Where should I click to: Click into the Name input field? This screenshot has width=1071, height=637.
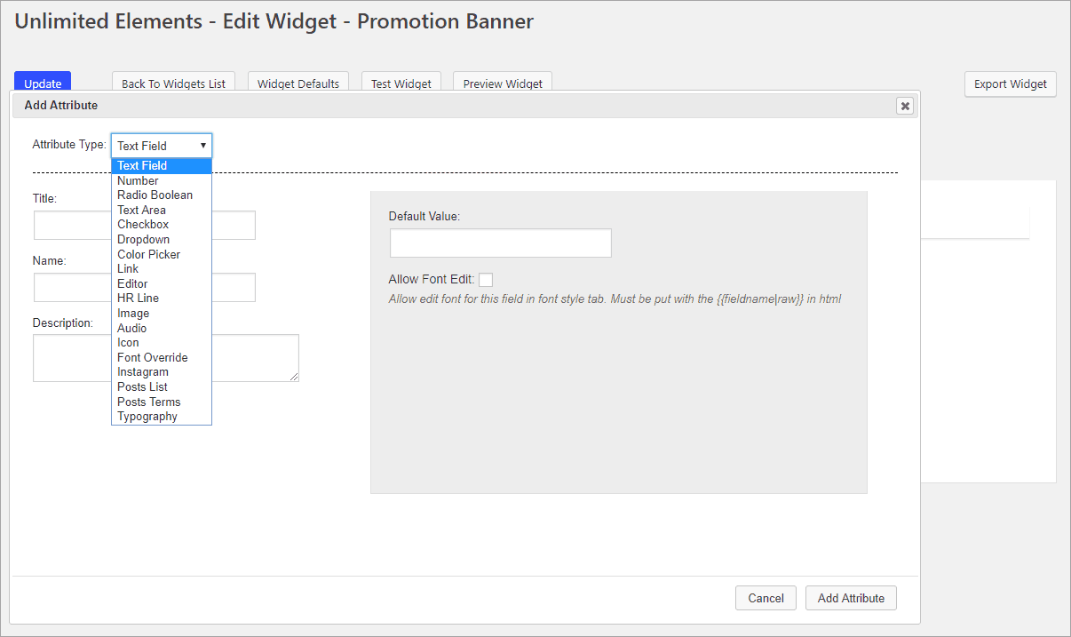(x=145, y=287)
